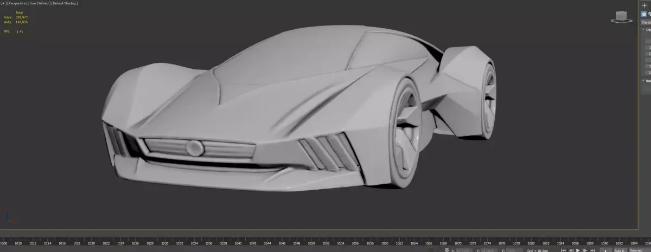Click the Y coordinate field
Viewport: 651px width, 252px height.
489,250
